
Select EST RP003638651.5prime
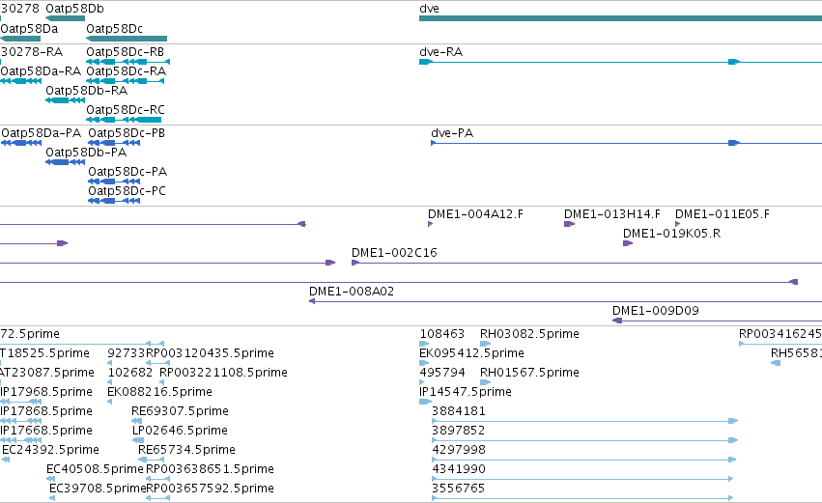tap(210, 470)
